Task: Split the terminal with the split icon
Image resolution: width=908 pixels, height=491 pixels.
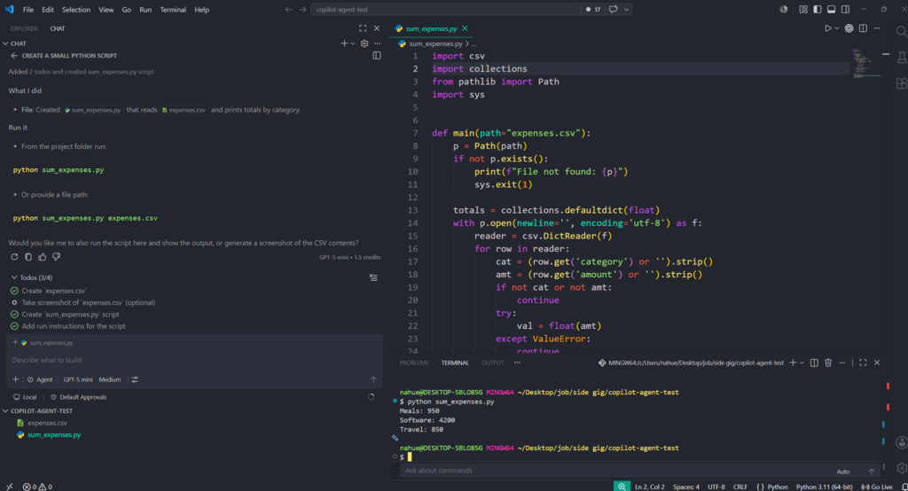Action: [x=814, y=362]
